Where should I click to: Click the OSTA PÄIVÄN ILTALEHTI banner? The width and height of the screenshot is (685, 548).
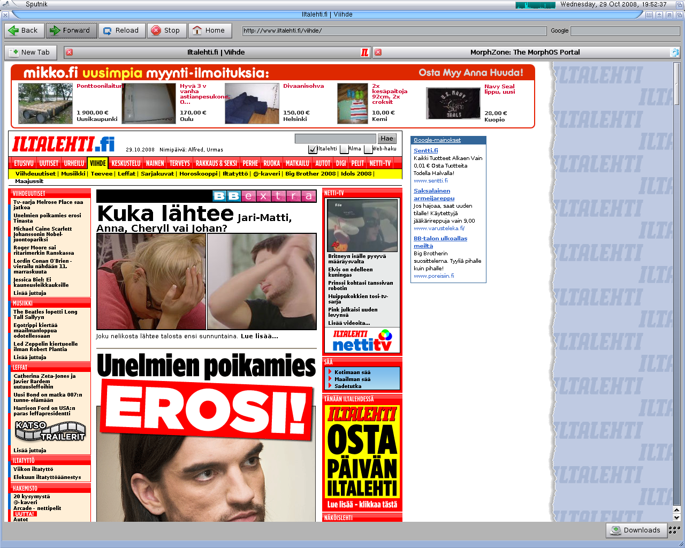(362, 458)
